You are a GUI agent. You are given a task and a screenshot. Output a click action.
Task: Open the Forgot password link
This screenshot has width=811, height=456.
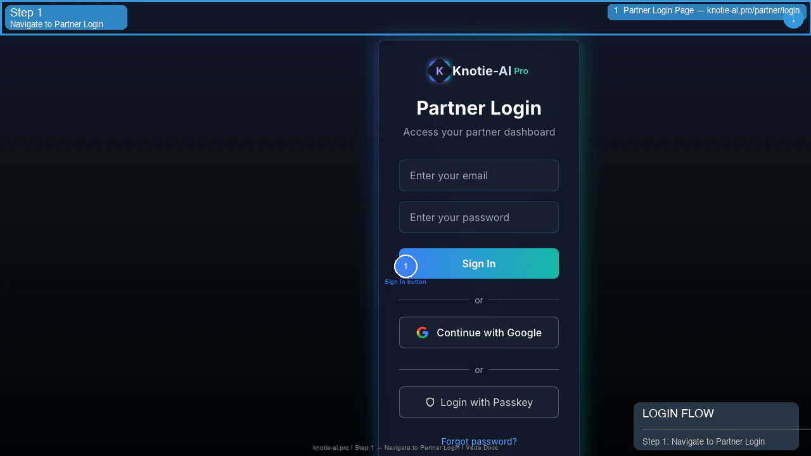pyautogui.click(x=479, y=441)
